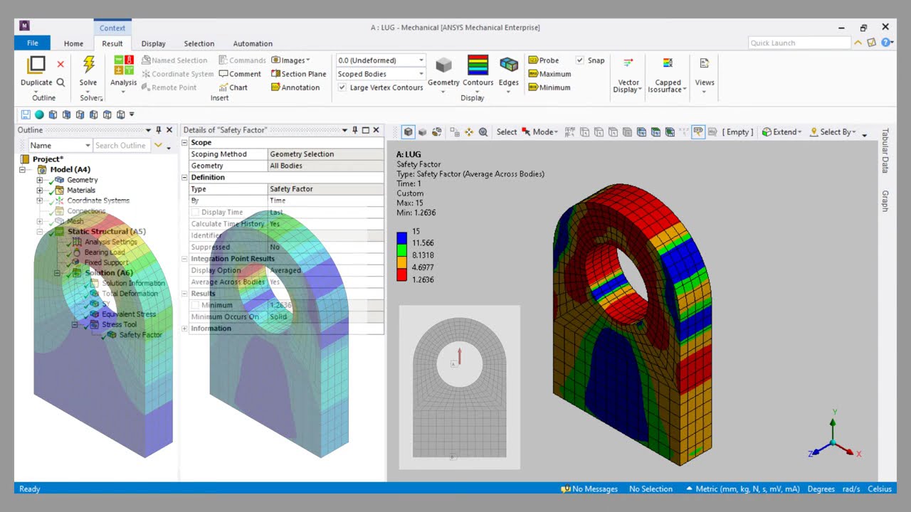911x512 pixels.
Task: Click the red delete X icon
Action: pos(60,65)
